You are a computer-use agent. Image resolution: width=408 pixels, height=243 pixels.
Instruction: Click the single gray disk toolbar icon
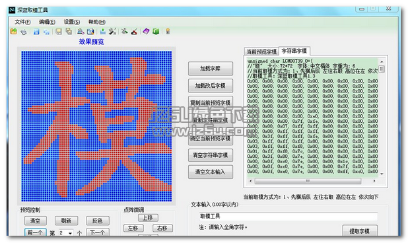coord(59,32)
